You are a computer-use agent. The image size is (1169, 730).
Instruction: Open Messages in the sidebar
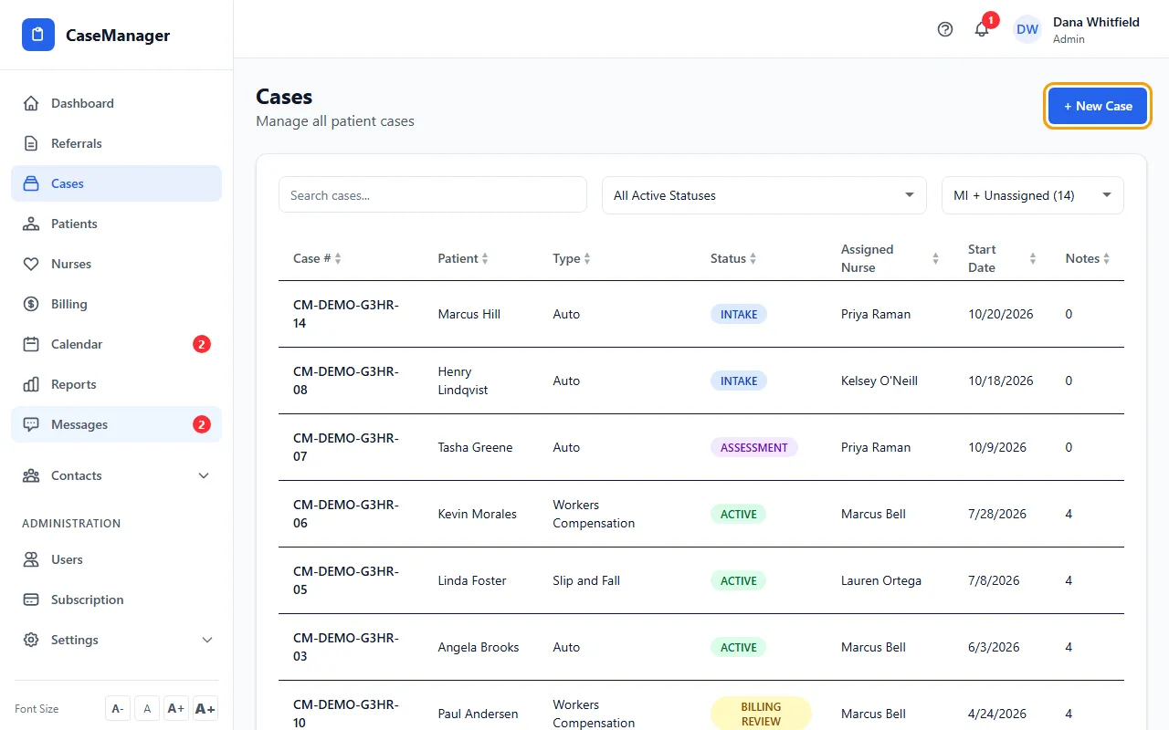[x=116, y=424]
